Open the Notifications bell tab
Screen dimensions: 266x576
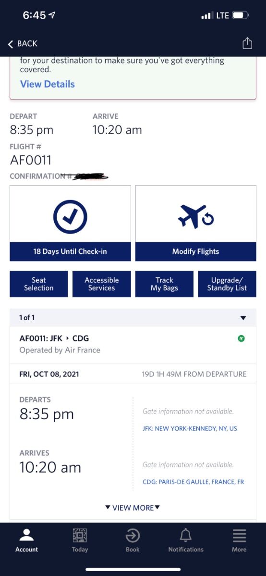point(186,540)
